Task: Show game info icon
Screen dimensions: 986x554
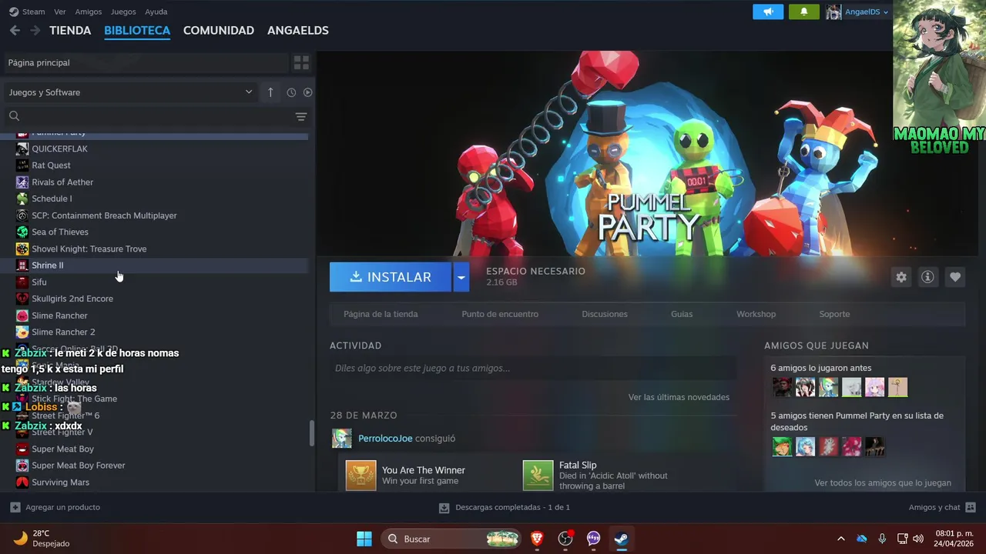Action: (x=927, y=277)
